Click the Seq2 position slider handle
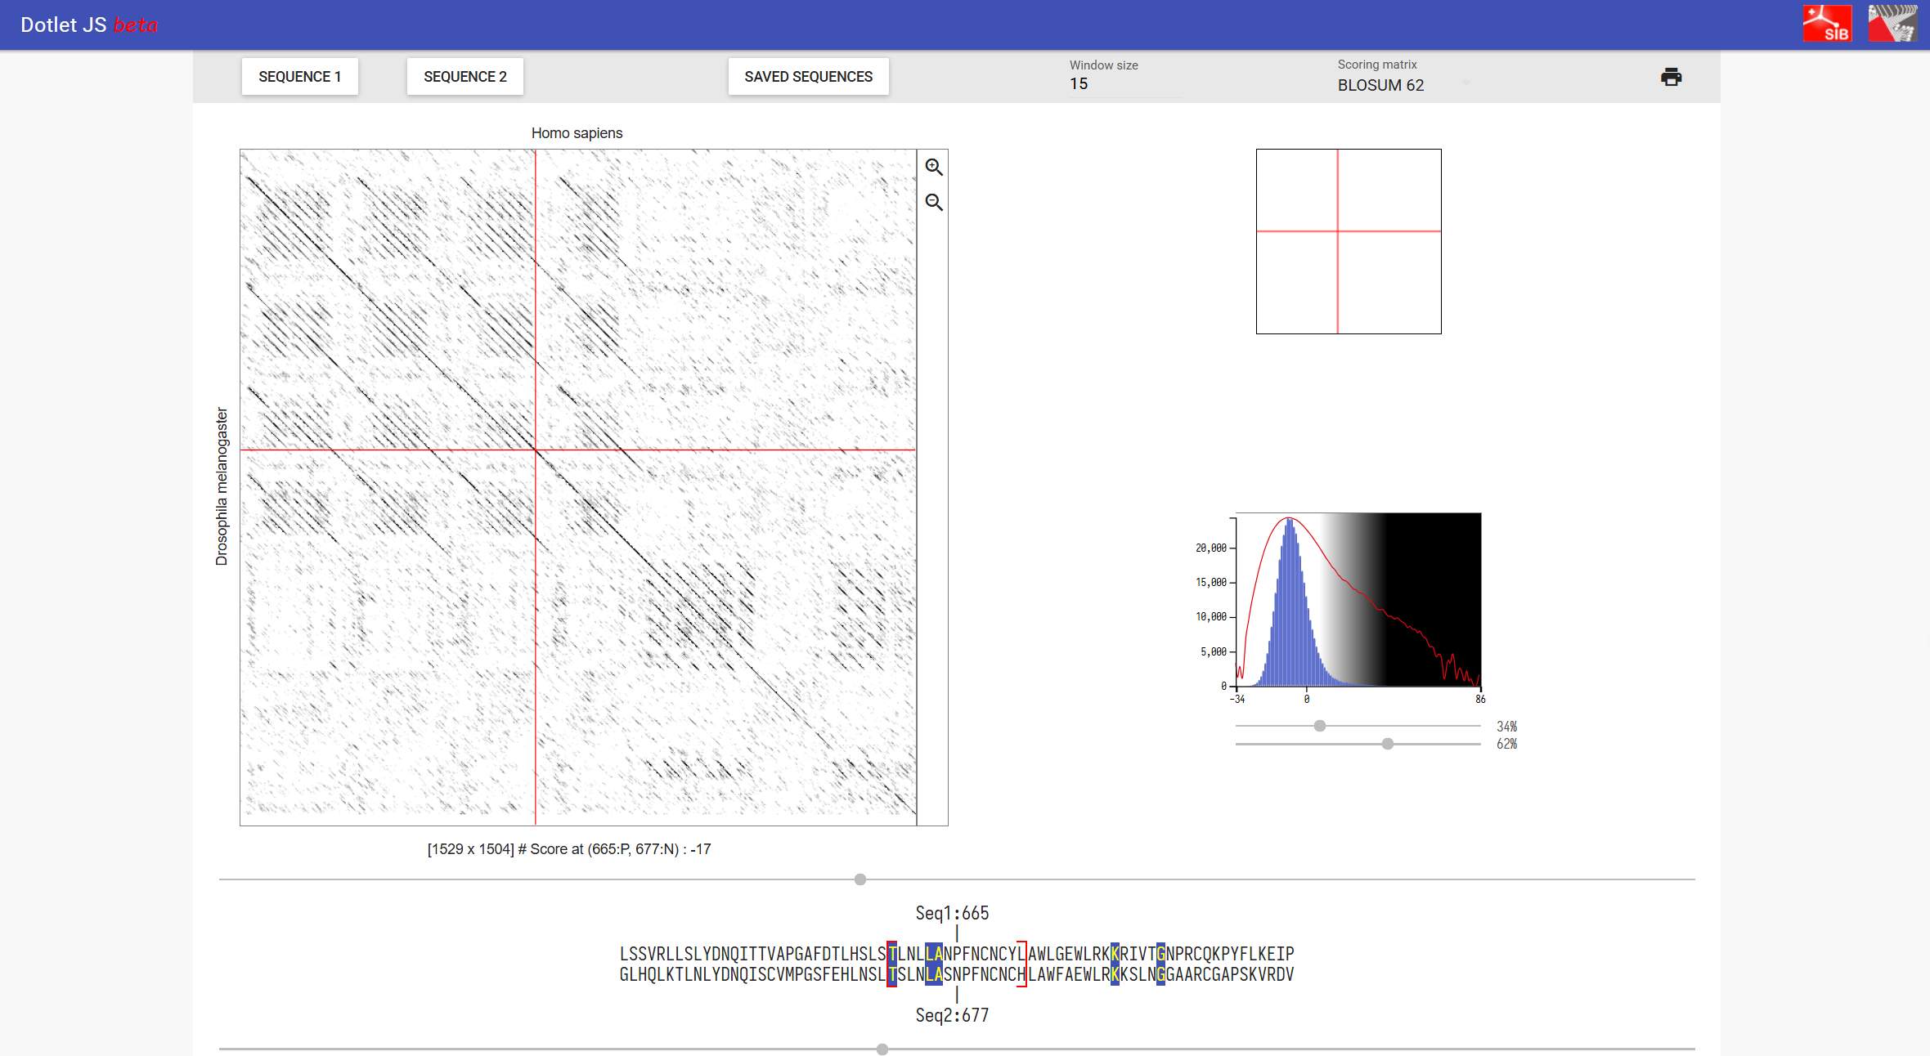The height and width of the screenshot is (1056, 1930). click(x=882, y=1049)
